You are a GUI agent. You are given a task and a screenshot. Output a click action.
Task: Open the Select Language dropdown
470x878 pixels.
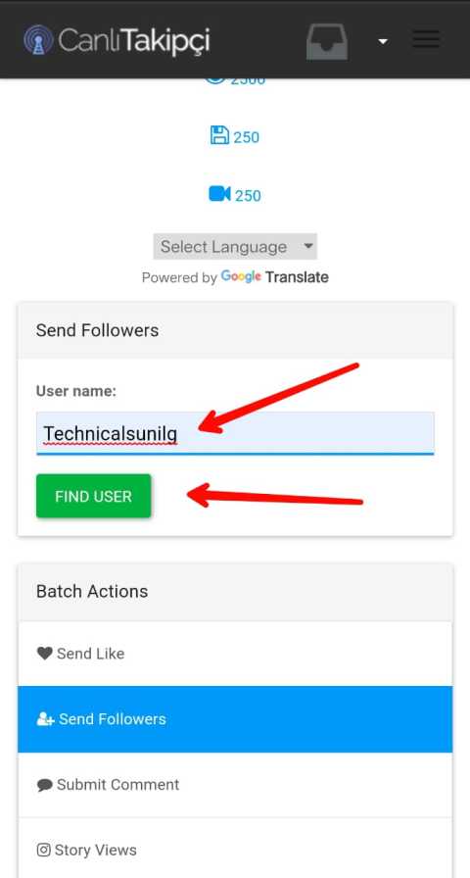click(x=235, y=246)
